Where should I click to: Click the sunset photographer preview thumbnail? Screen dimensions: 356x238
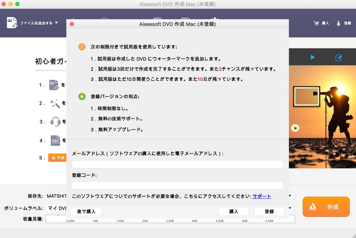[x=322, y=117]
